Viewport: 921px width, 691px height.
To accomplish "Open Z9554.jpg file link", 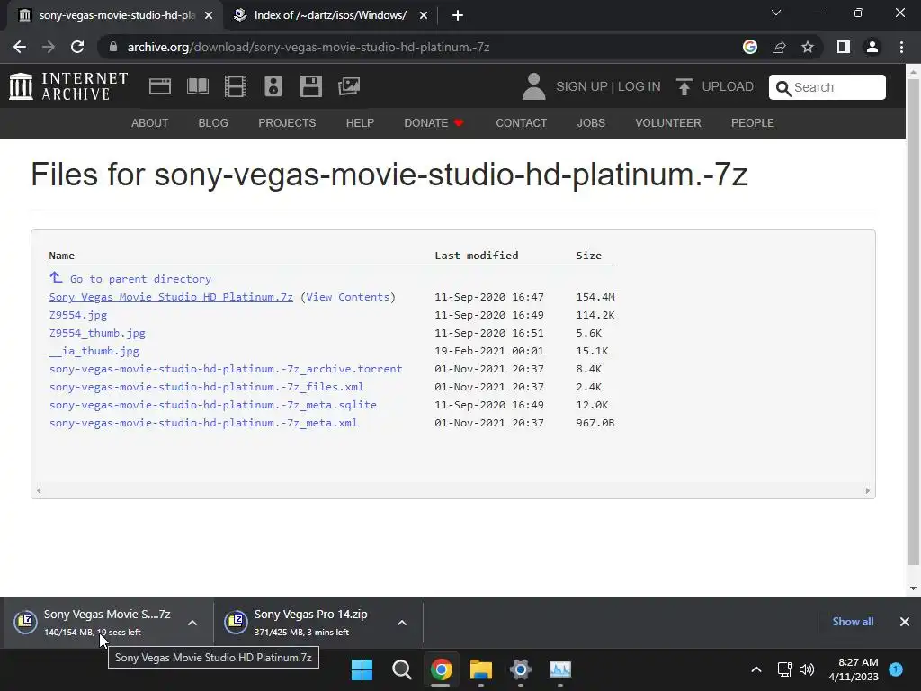I will click(x=78, y=315).
